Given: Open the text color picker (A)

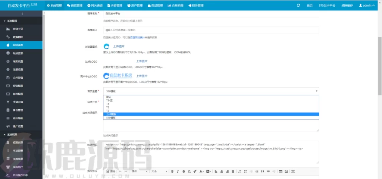Looking at the screenshot, I should tap(201, 172).
